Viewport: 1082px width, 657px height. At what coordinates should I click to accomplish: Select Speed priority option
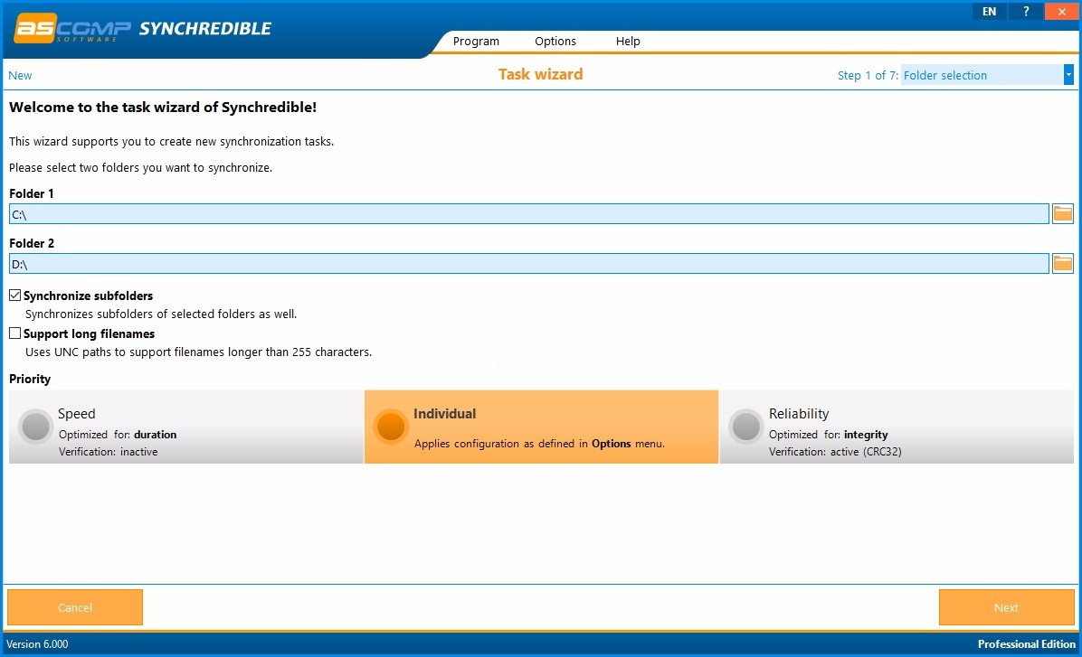[186, 427]
